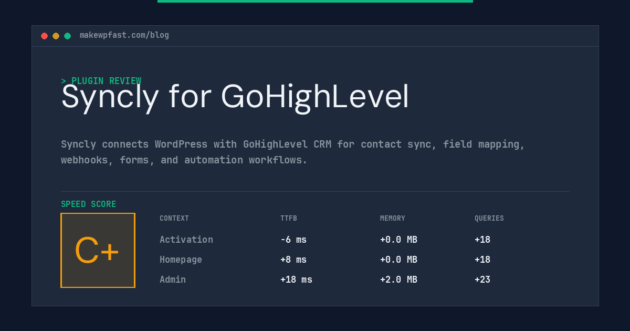The width and height of the screenshot is (630, 331).
Task: Select the Admin row label
Action: coord(173,280)
